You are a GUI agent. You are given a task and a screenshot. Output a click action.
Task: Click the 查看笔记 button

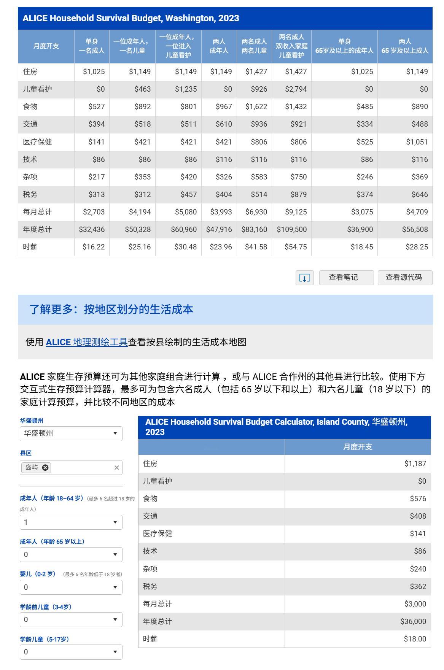346,278
